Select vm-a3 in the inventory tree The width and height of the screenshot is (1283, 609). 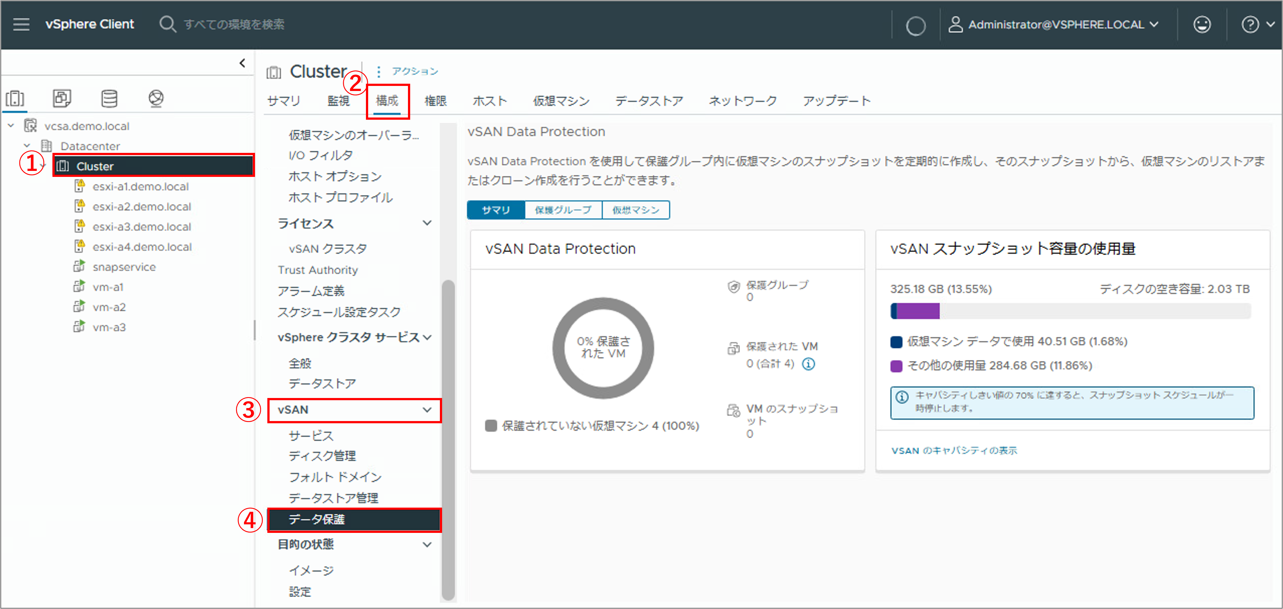pos(109,327)
